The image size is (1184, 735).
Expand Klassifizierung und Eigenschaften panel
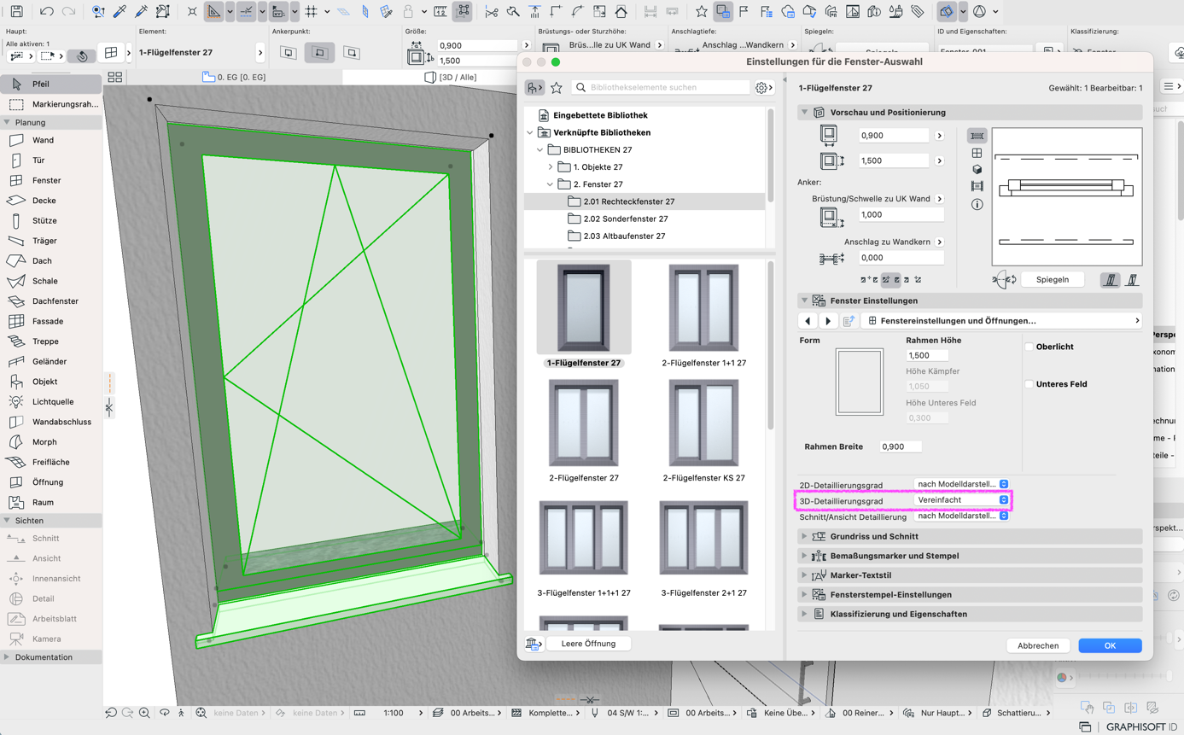(x=804, y=614)
